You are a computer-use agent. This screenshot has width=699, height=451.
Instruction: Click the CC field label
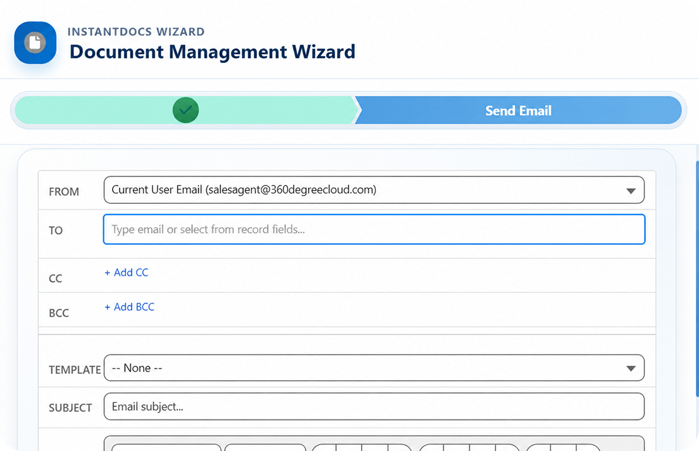[x=55, y=279]
